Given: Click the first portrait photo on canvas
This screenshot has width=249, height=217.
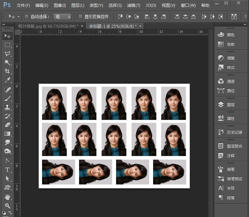Looking at the screenshot, I should [x=54, y=103].
